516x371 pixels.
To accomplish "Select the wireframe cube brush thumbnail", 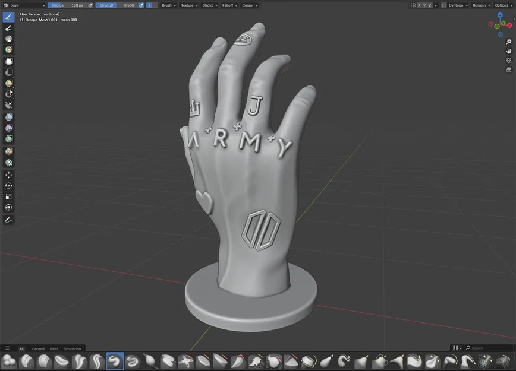I will (x=503, y=361).
